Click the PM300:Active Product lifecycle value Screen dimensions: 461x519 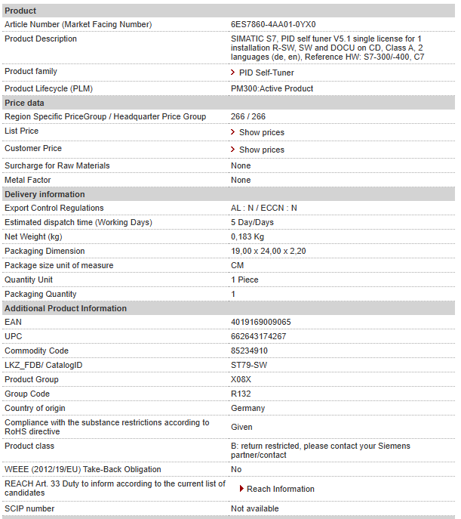(272, 88)
